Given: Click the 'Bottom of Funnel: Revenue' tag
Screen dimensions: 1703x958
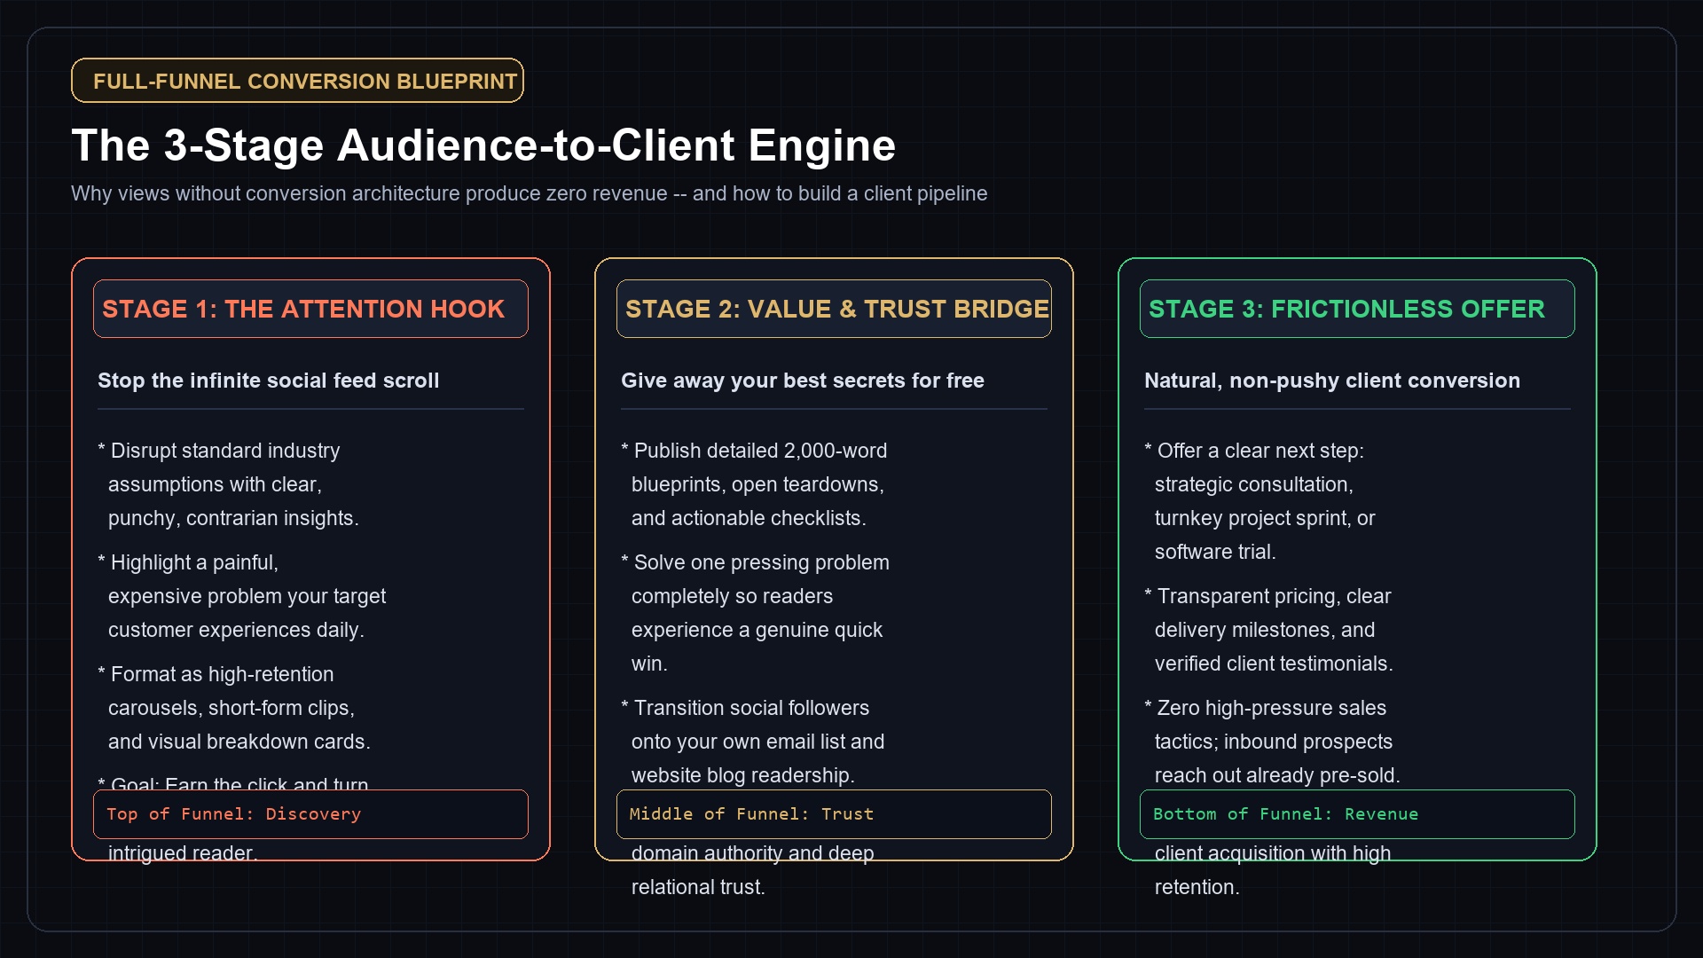Looking at the screenshot, I should [x=1357, y=814].
